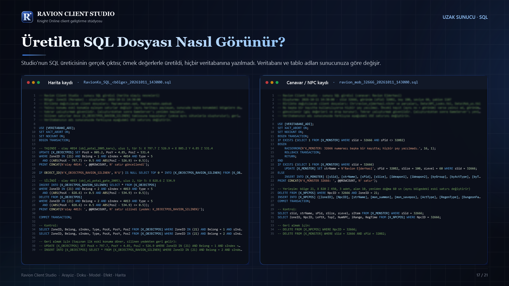Click COMMIT TRANSACTION; in Harita kaydı panel
This screenshot has height=286, width=509.
point(55,217)
